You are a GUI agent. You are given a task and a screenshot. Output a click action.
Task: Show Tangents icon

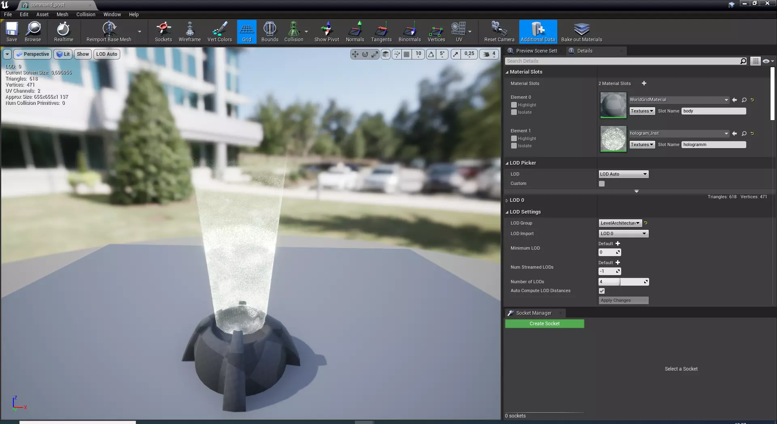point(381,32)
